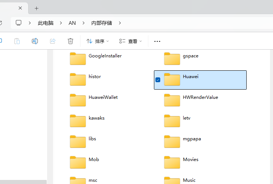Select the mgpapa folder icon
The image size is (273, 184).
click(172, 141)
